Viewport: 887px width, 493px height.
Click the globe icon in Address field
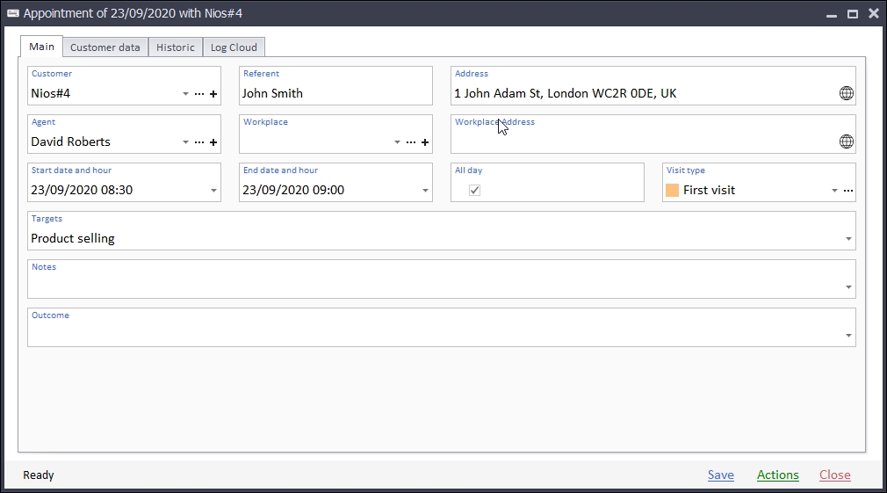pos(846,93)
